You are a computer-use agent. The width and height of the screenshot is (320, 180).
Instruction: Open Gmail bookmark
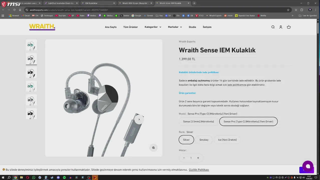click(x=25, y=15)
